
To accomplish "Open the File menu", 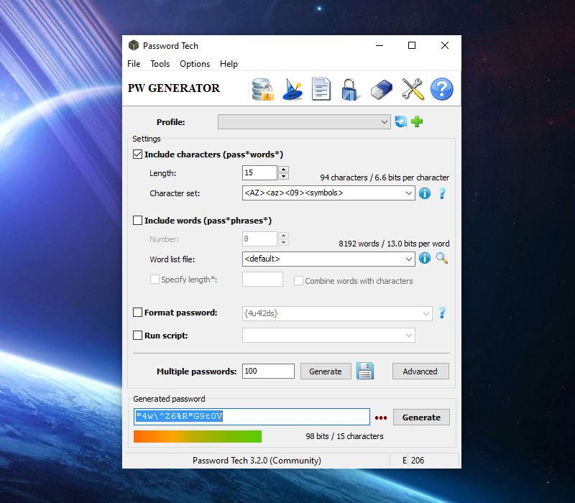I will [x=134, y=64].
